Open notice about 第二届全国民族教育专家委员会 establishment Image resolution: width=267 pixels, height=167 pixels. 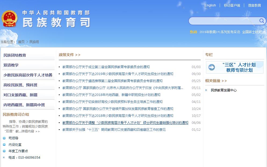pos(106,67)
